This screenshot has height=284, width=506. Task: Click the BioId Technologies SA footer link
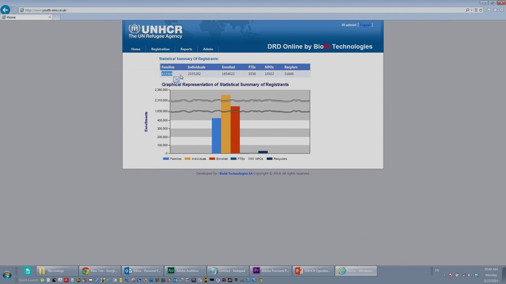[x=236, y=174]
